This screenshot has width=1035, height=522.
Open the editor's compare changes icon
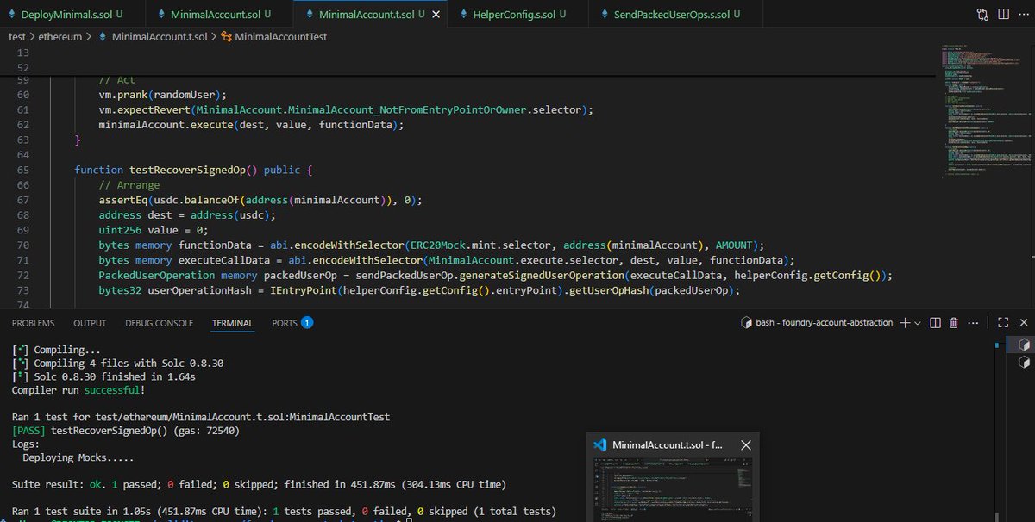click(x=981, y=14)
